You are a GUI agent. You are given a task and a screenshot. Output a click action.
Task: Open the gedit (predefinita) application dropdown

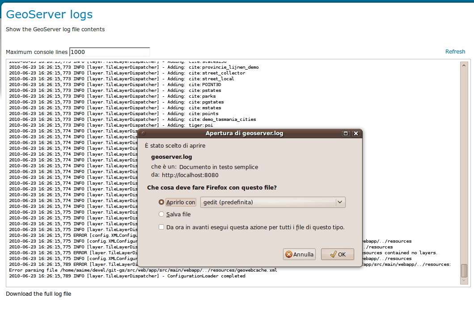[273, 202]
